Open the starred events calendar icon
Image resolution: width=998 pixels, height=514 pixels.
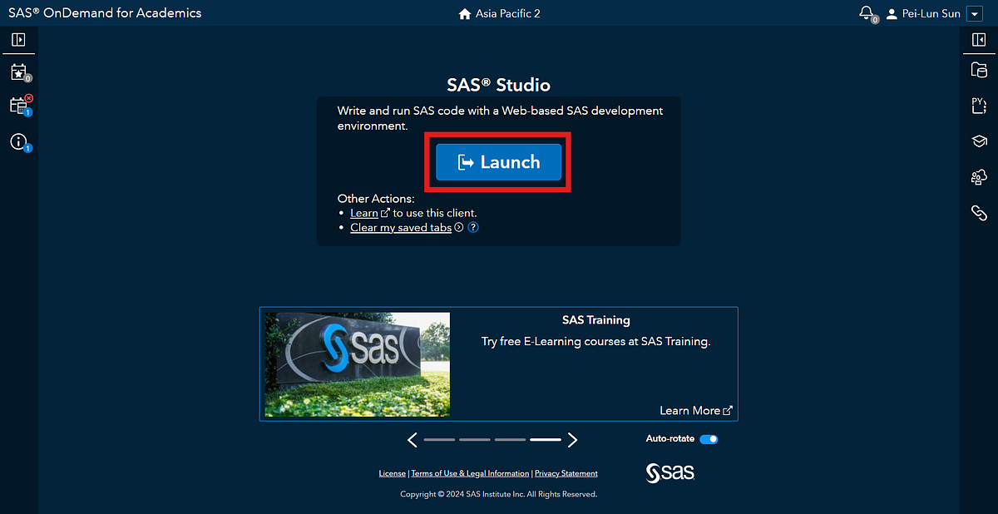tap(18, 72)
